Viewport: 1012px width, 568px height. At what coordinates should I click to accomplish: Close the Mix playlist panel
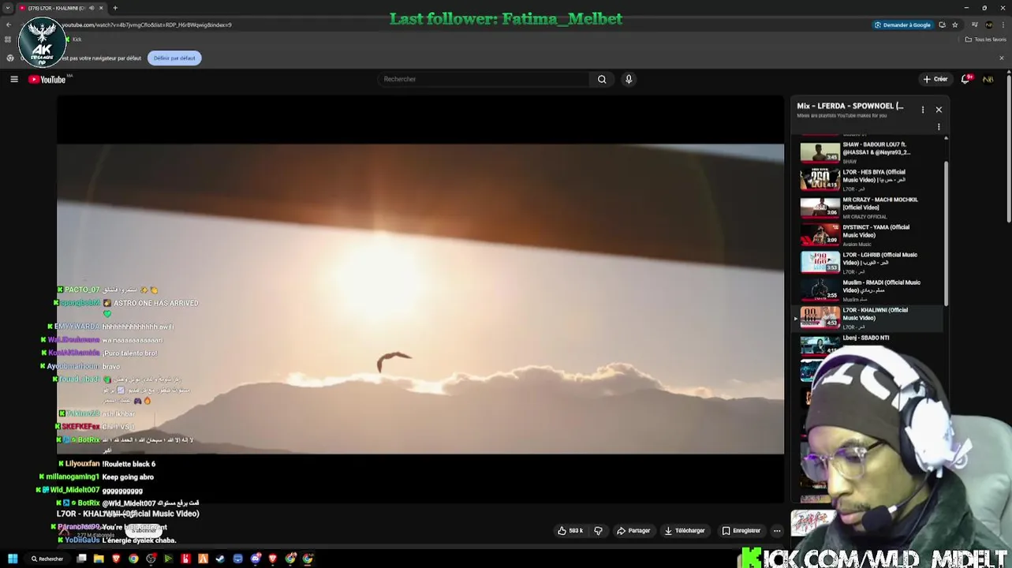pos(939,110)
